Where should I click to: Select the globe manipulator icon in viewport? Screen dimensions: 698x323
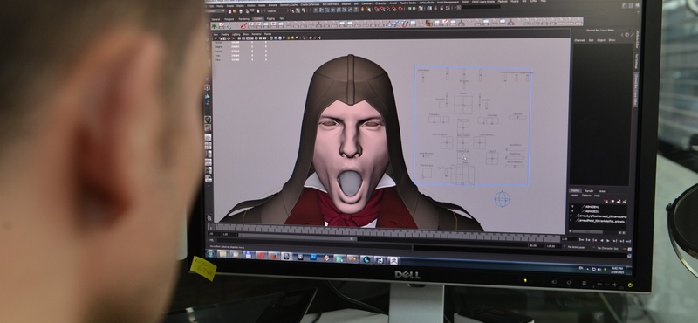pyautogui.click(x=503, y=199)
